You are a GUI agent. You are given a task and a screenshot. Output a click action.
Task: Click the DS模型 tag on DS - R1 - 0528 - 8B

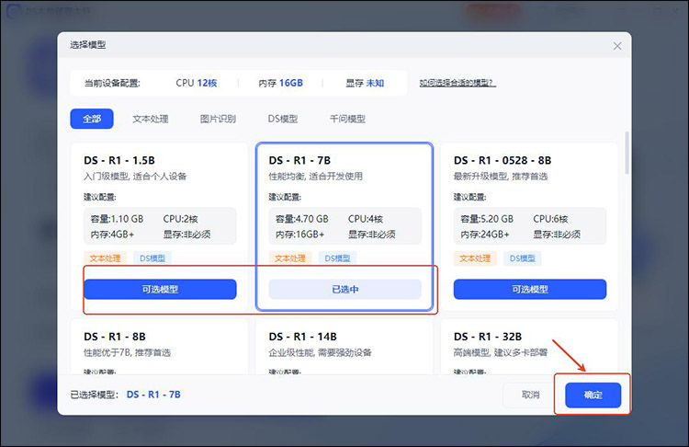pyautogui.click(x=523, y=258)
